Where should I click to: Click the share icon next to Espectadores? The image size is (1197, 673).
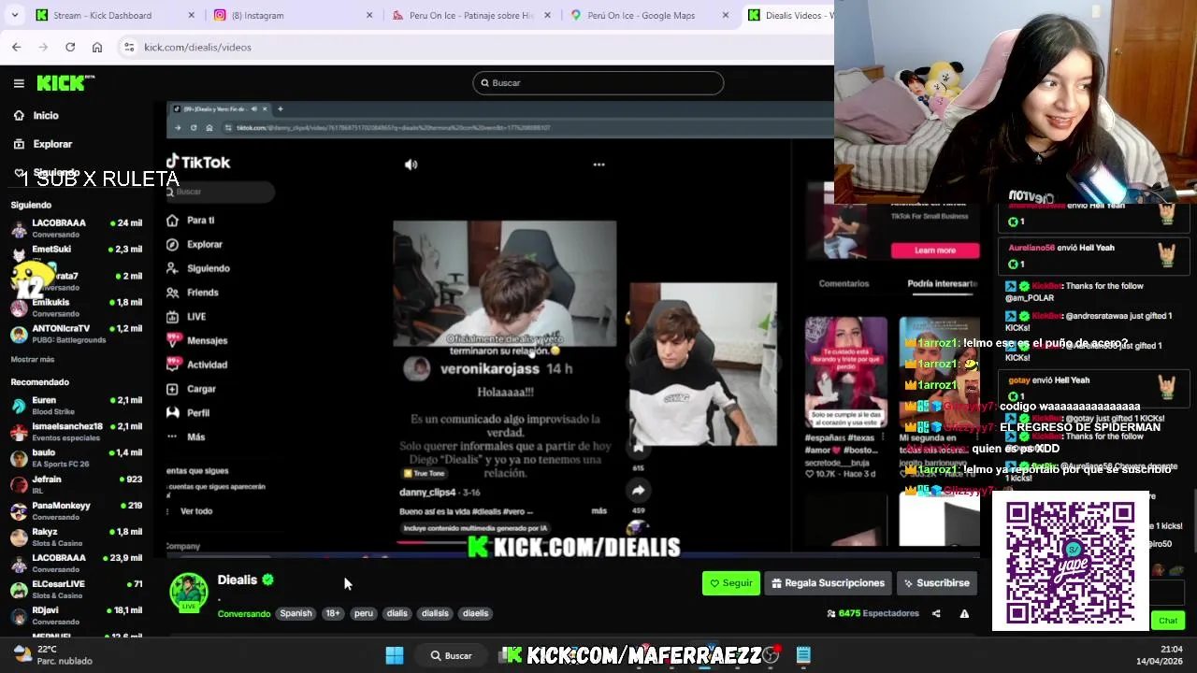pos(936,614)
